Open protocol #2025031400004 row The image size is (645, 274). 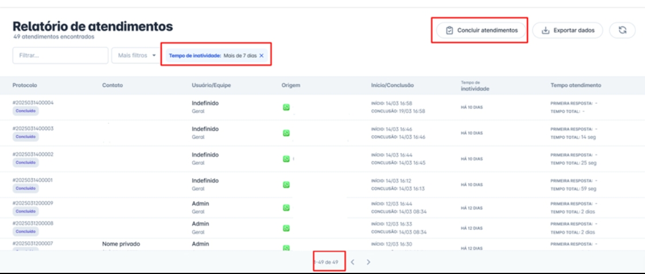click(33, 103)
